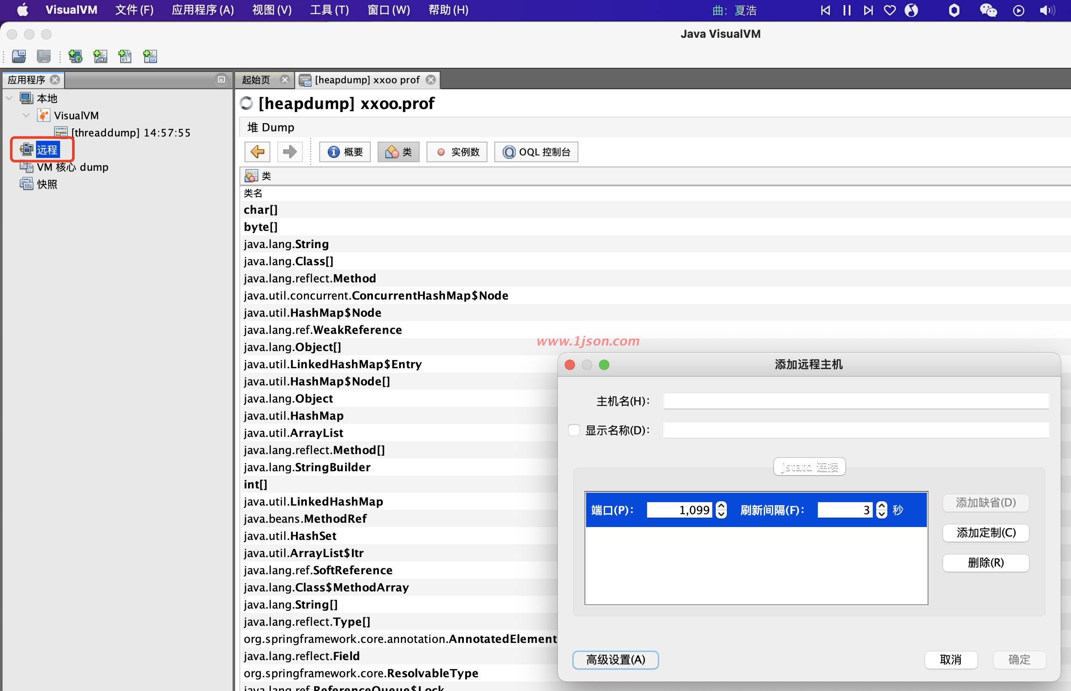Viewport: 1071px width, 691px height.
Task: Go back with the left arrow button
Action: pos(257,152)
